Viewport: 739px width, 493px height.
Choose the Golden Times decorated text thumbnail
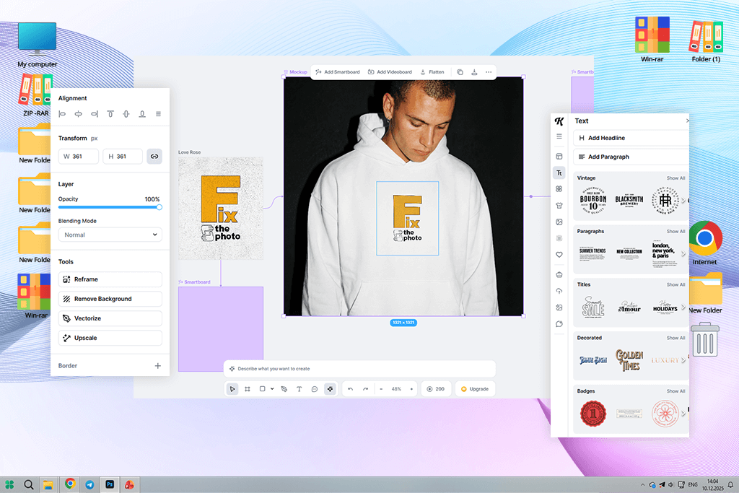(x=629, y=360)
